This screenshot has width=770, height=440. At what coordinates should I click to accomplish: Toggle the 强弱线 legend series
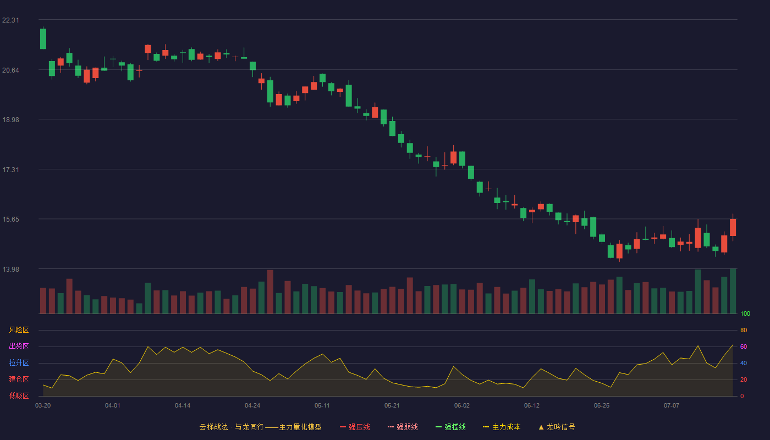403,427
